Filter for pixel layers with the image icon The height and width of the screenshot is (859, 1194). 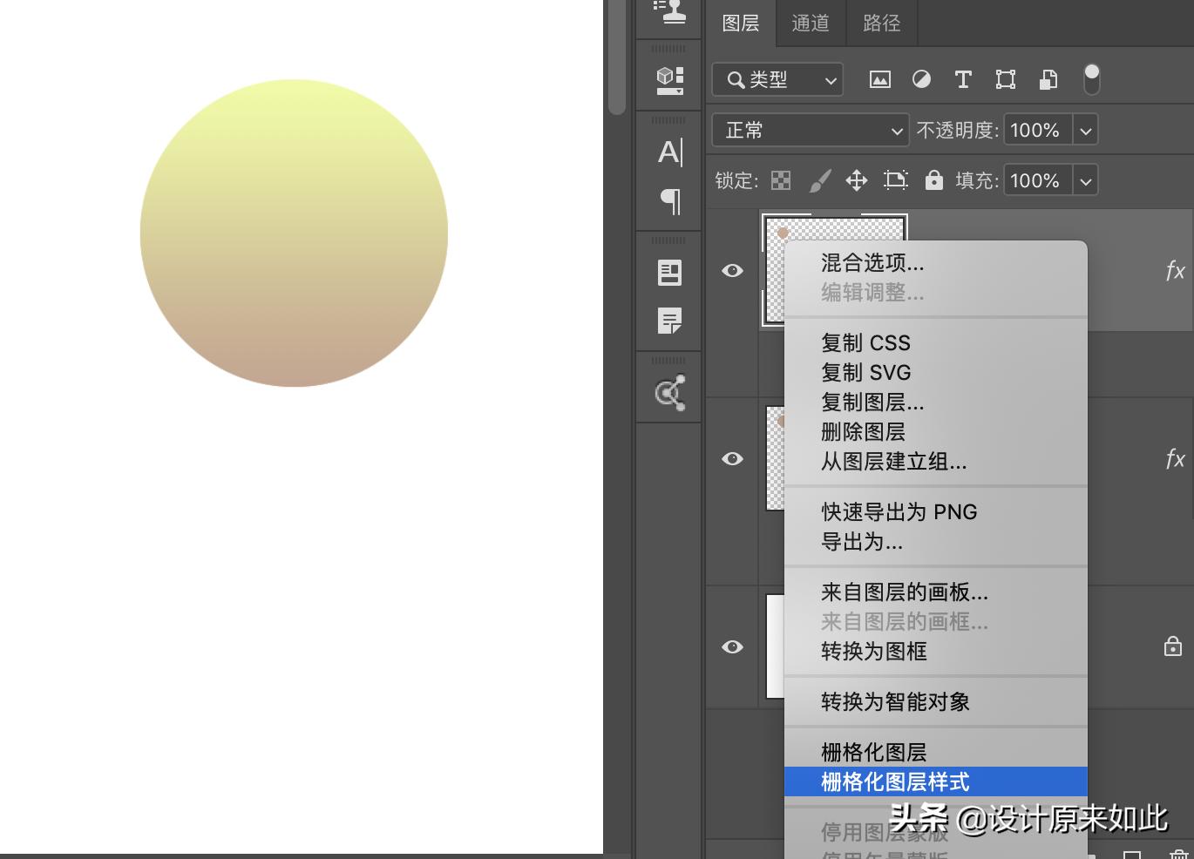pyautogui.click(x=880, y=79)
